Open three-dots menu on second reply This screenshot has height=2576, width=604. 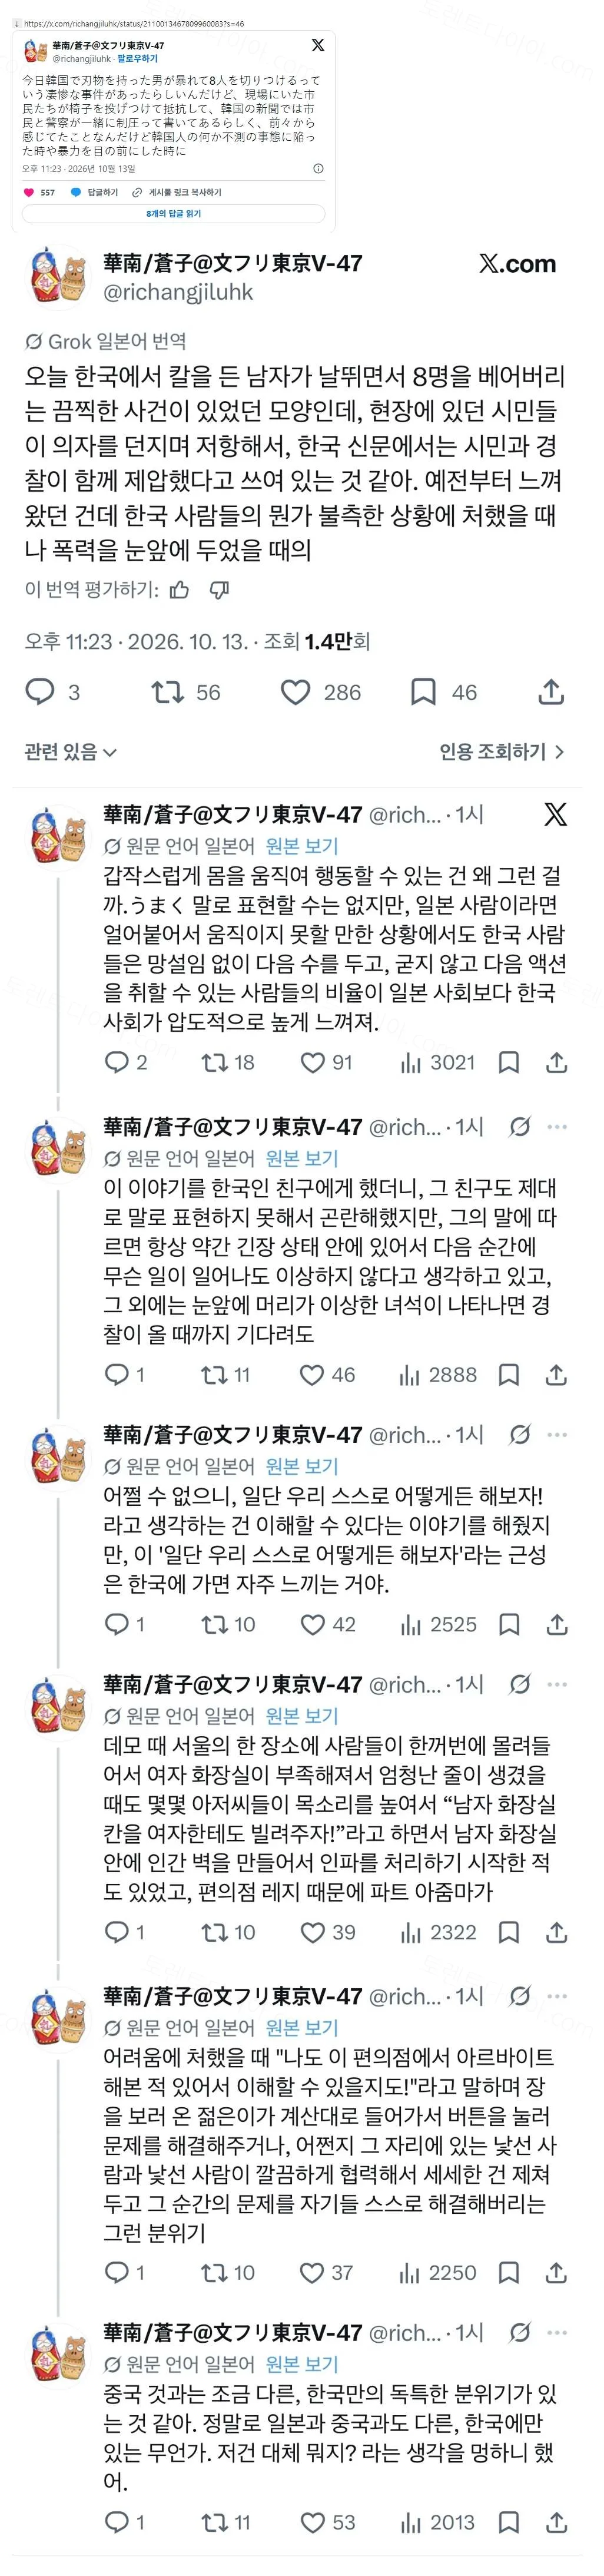557,1127
